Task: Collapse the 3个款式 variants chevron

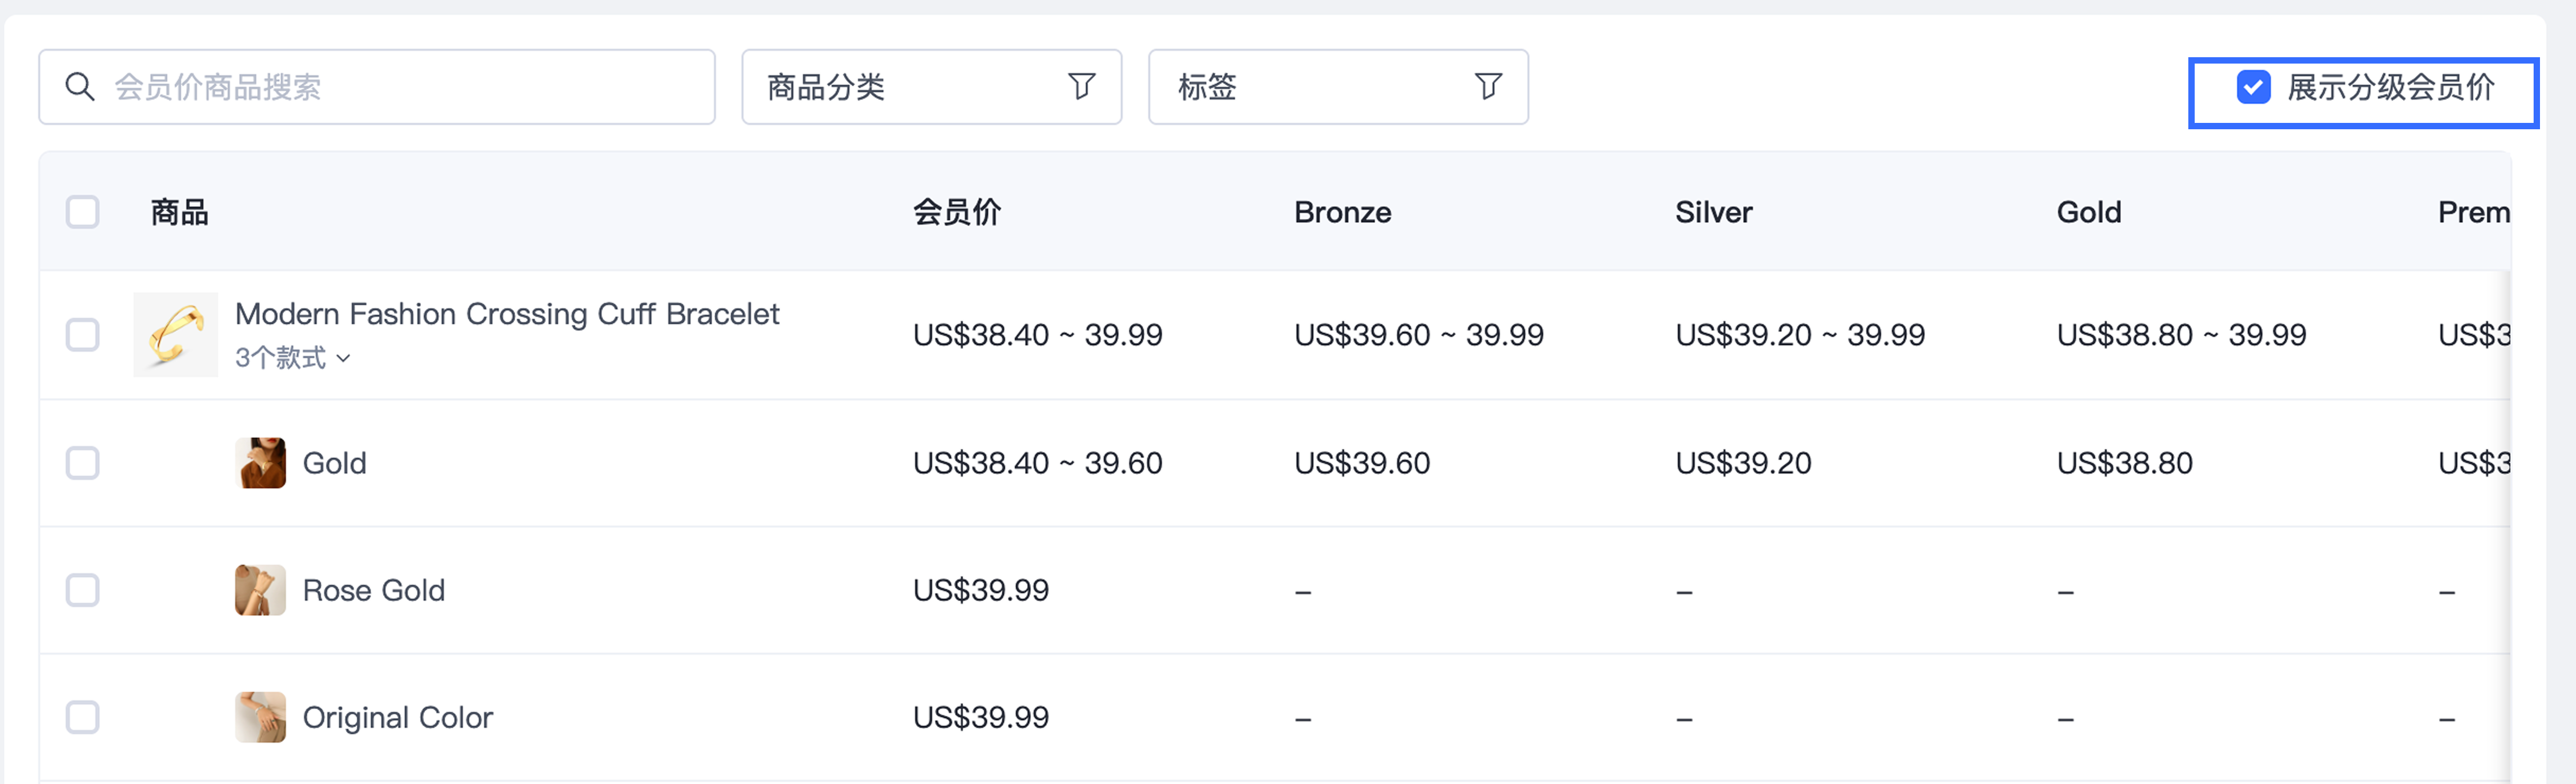Action: [x=343, y=358]
